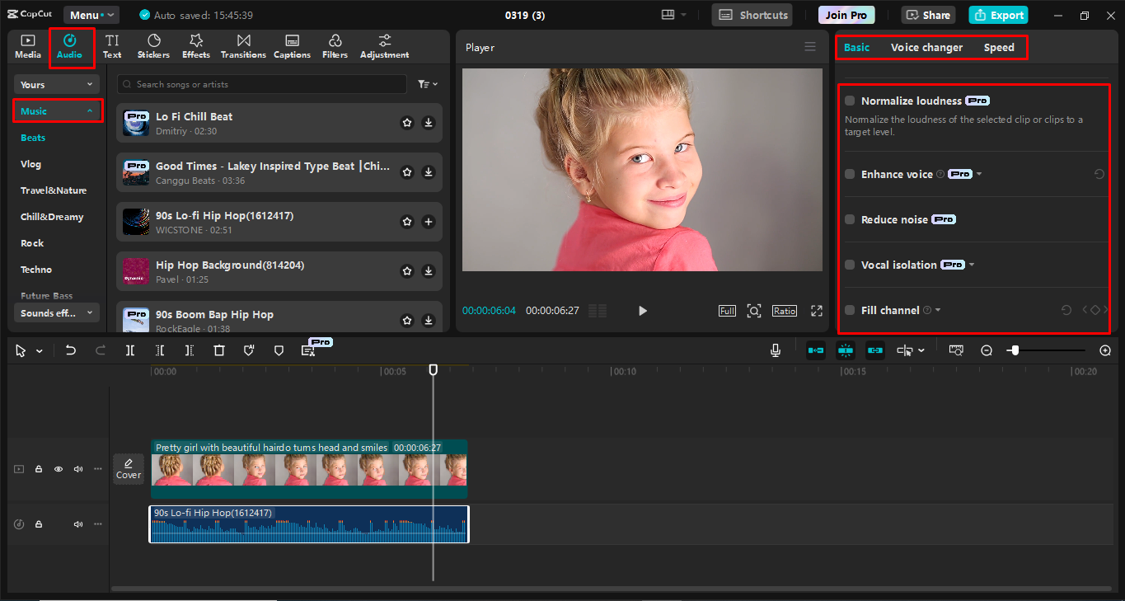
Task: Open the Captions panel
Action: [x=292, y=45]
